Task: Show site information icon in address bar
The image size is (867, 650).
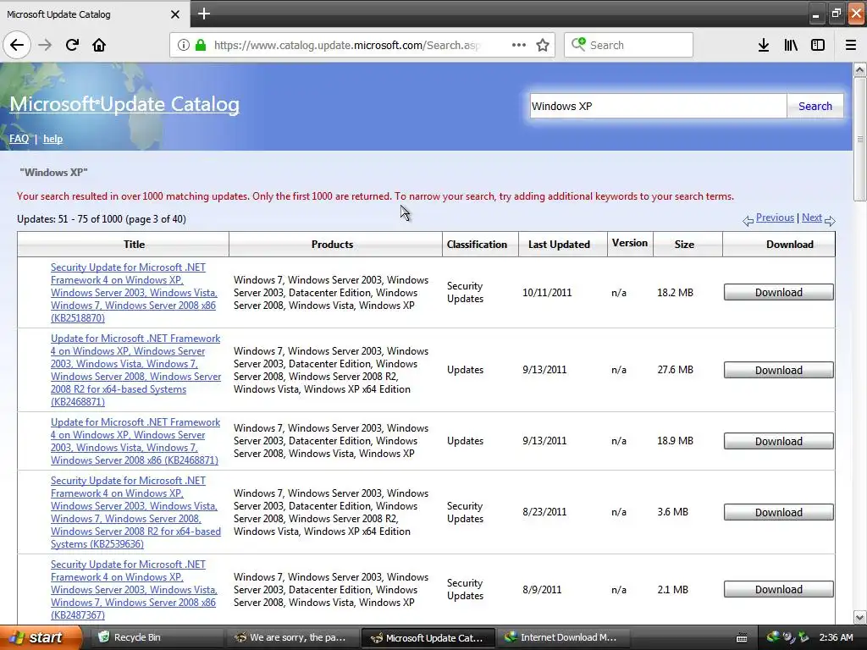Action: pos(183,45)
